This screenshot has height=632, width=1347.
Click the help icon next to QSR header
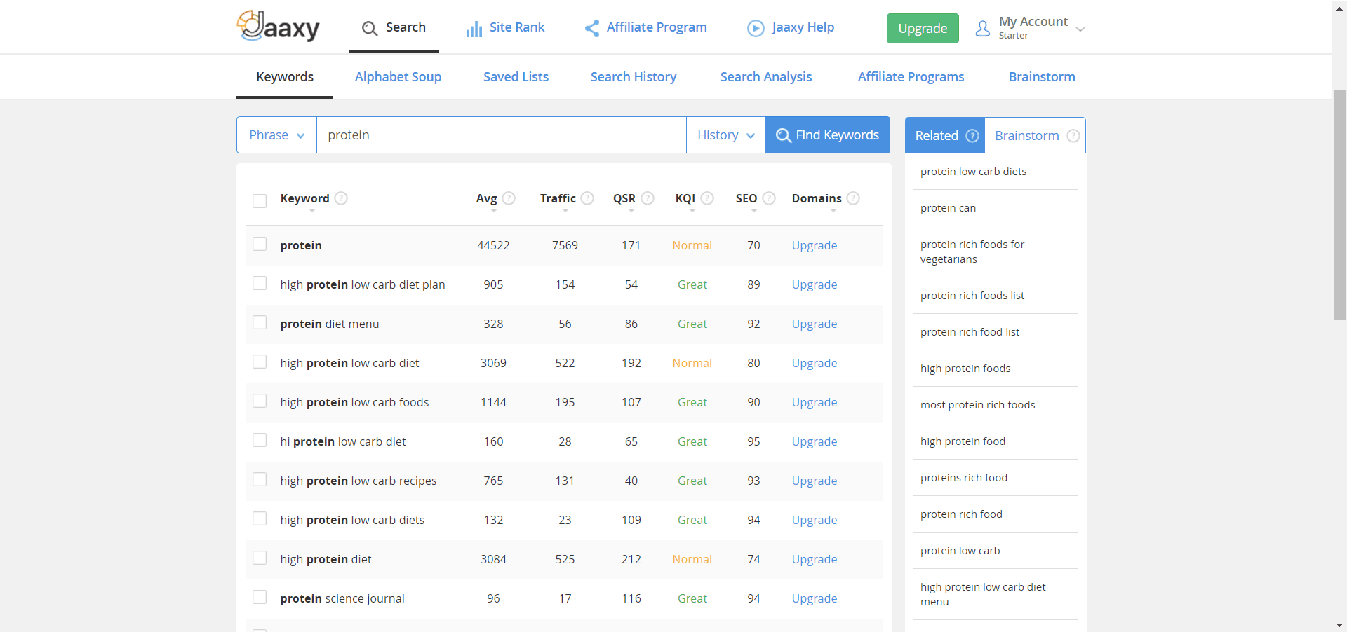[x=648, y=198]
